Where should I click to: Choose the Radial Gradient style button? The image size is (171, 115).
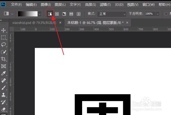(57, 14)
